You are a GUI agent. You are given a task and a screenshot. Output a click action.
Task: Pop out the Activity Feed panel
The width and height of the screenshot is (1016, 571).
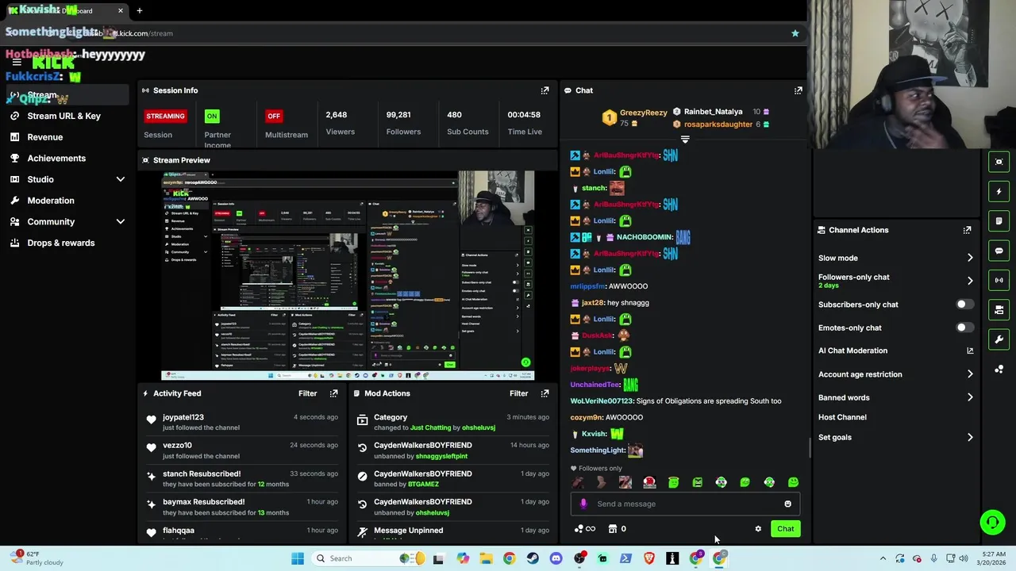pos(333,393)
